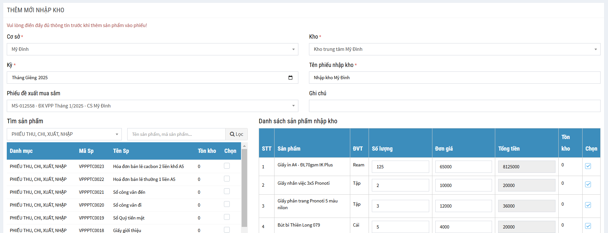
Task: Click the Đơn giá column header
Action: [444, 149]
